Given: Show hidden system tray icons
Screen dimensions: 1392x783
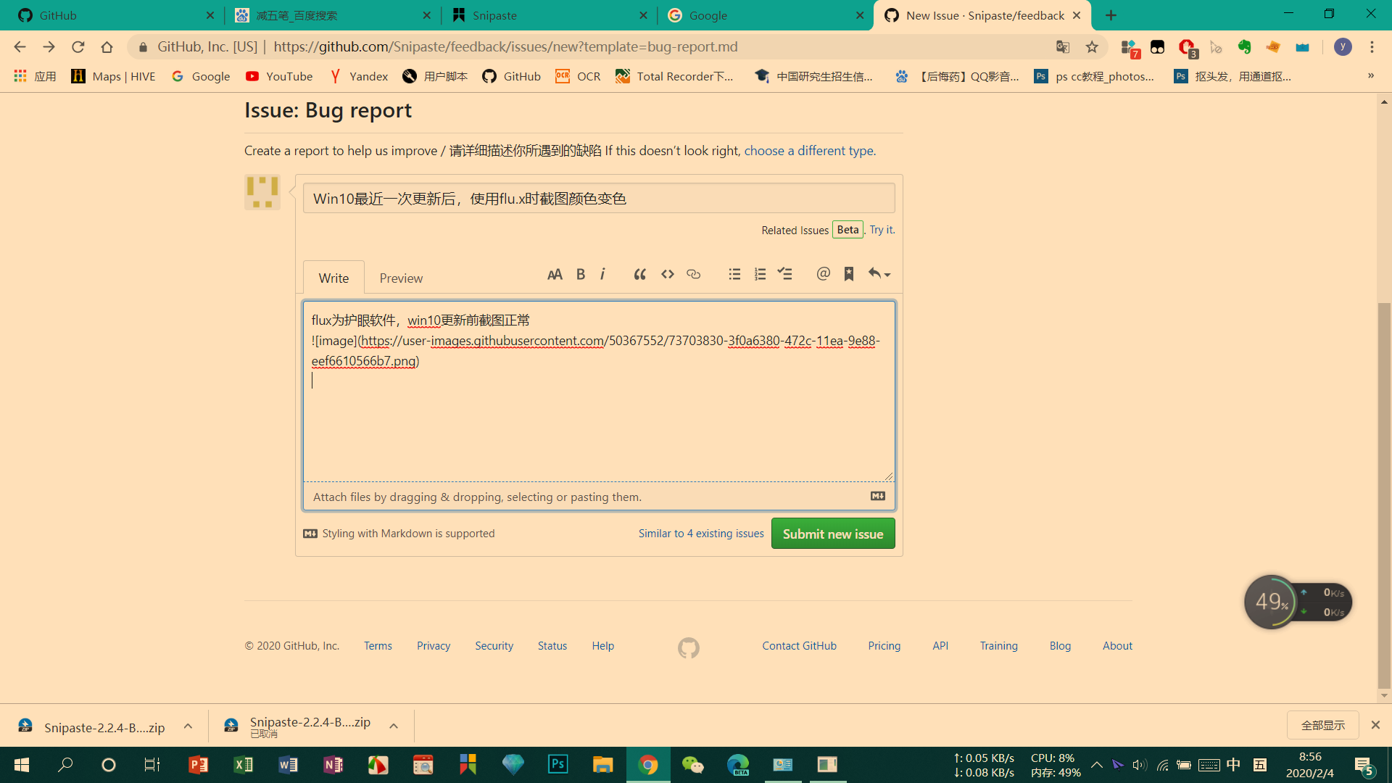Looking at the screenshot, I should [1097, 764].
